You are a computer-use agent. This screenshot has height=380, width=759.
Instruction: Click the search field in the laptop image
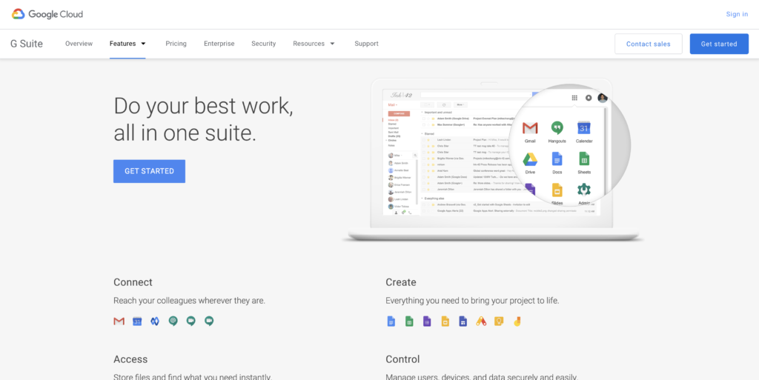tap(477, 96)
